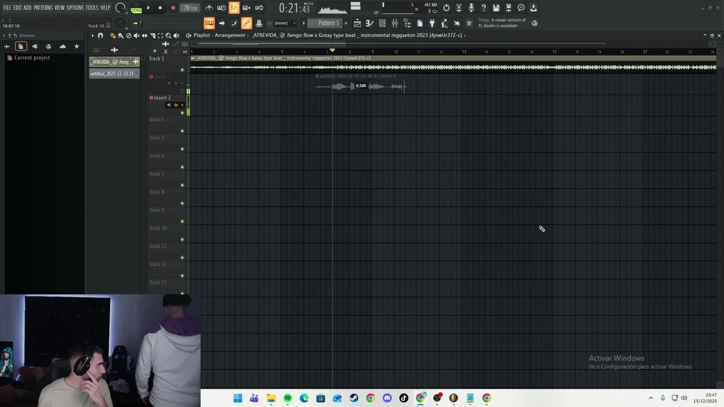Toggle the metronome icon
Screen dimensions: 724x407
209,8
